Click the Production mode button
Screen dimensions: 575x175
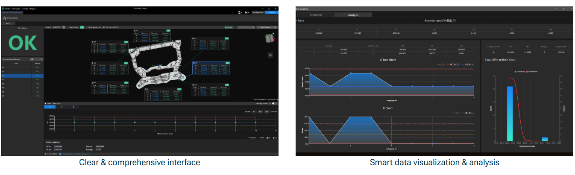271,12
